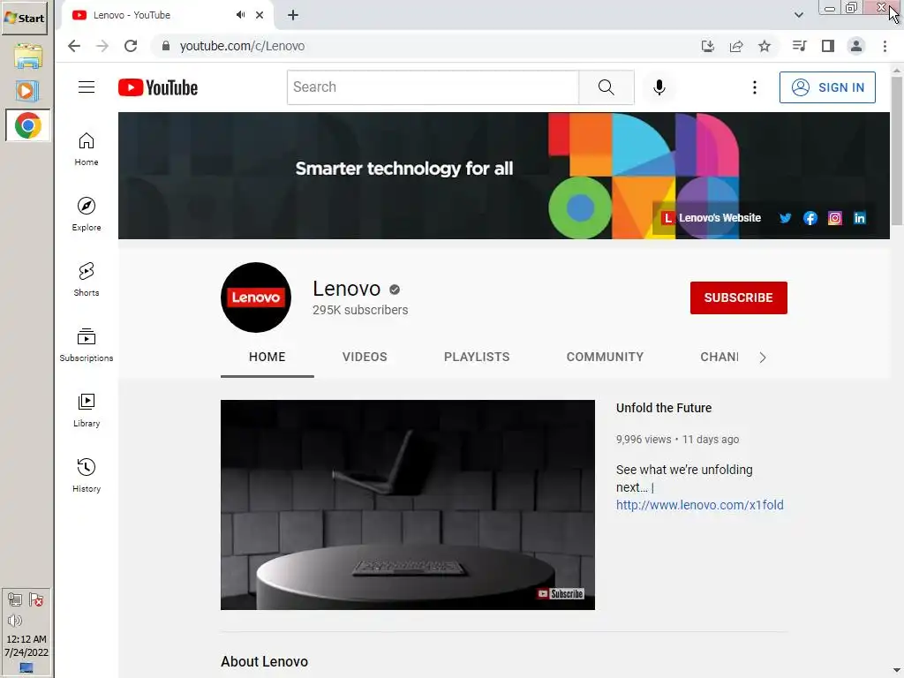904x678 pixels.
Task: Toggle Chrome side panel
Action: (828, 46)
